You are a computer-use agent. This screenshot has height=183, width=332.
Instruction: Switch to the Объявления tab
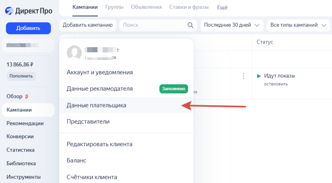(x=146, y=7)
